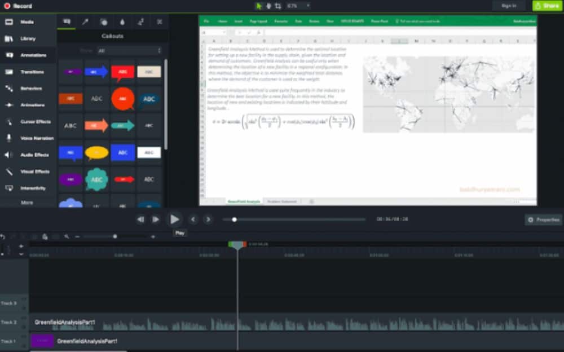Pick the coral arrow callout
This screenshot has height=352, width=564.
point(96,125)
